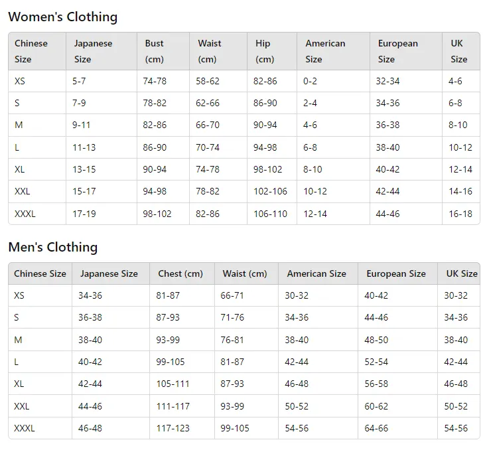Click the Men's Clothing heading

point(53,247)
